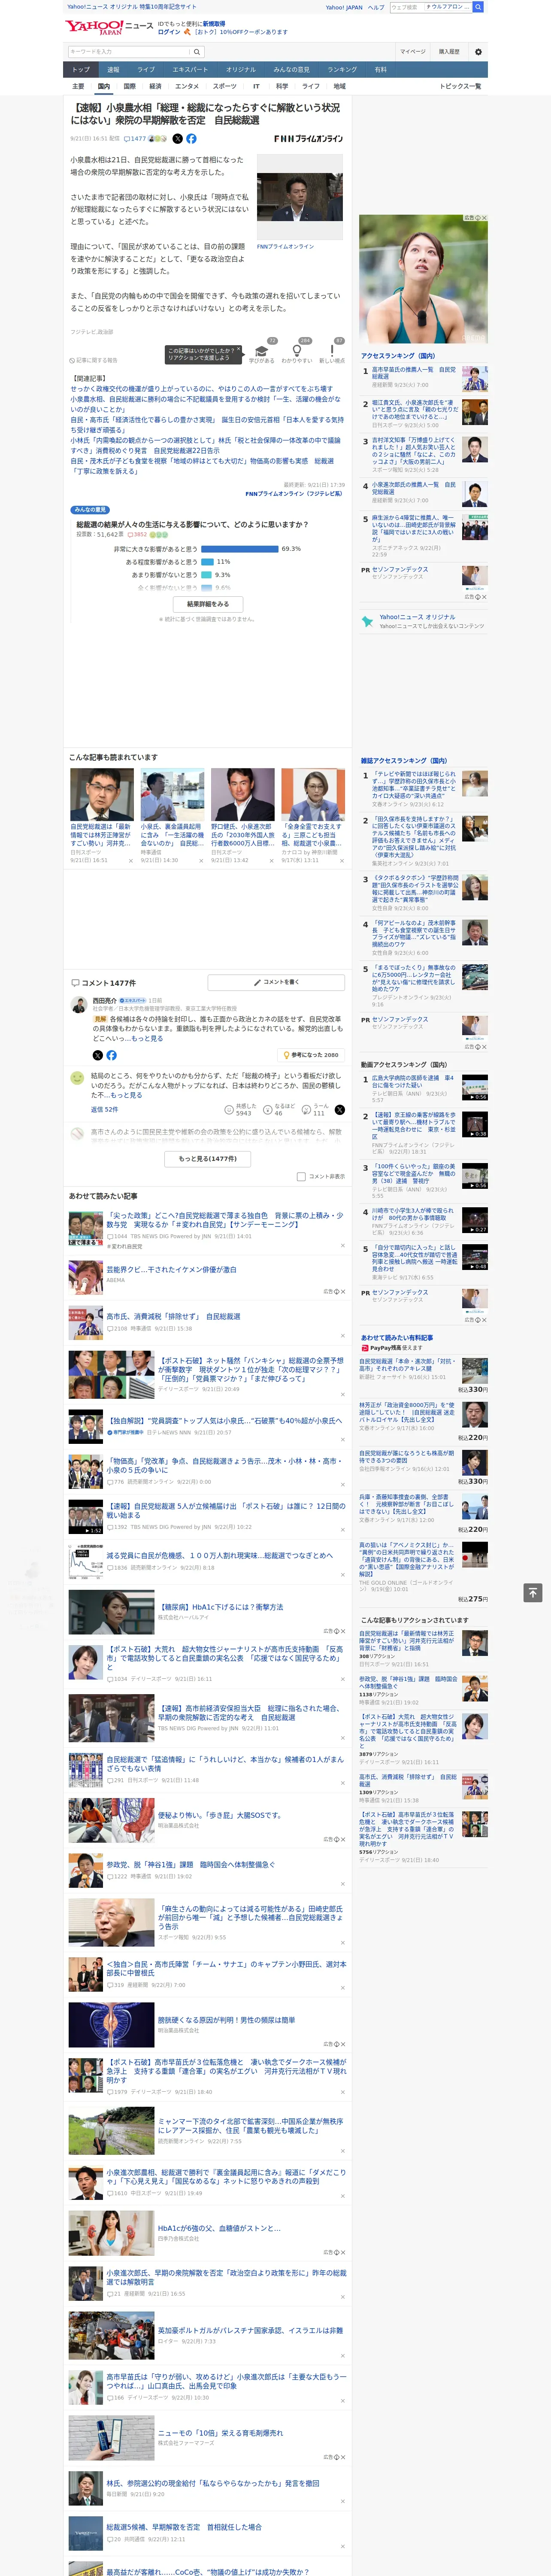This screenshot has height=2576, width=551.
Task: Select the 国内 category tab
Action: 104,87
